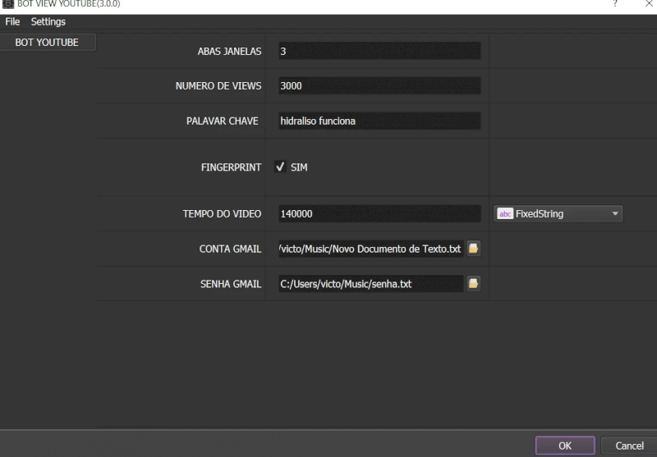Click the CONTA GMAIL file path field
657x457 pixels.
point(371,249)
